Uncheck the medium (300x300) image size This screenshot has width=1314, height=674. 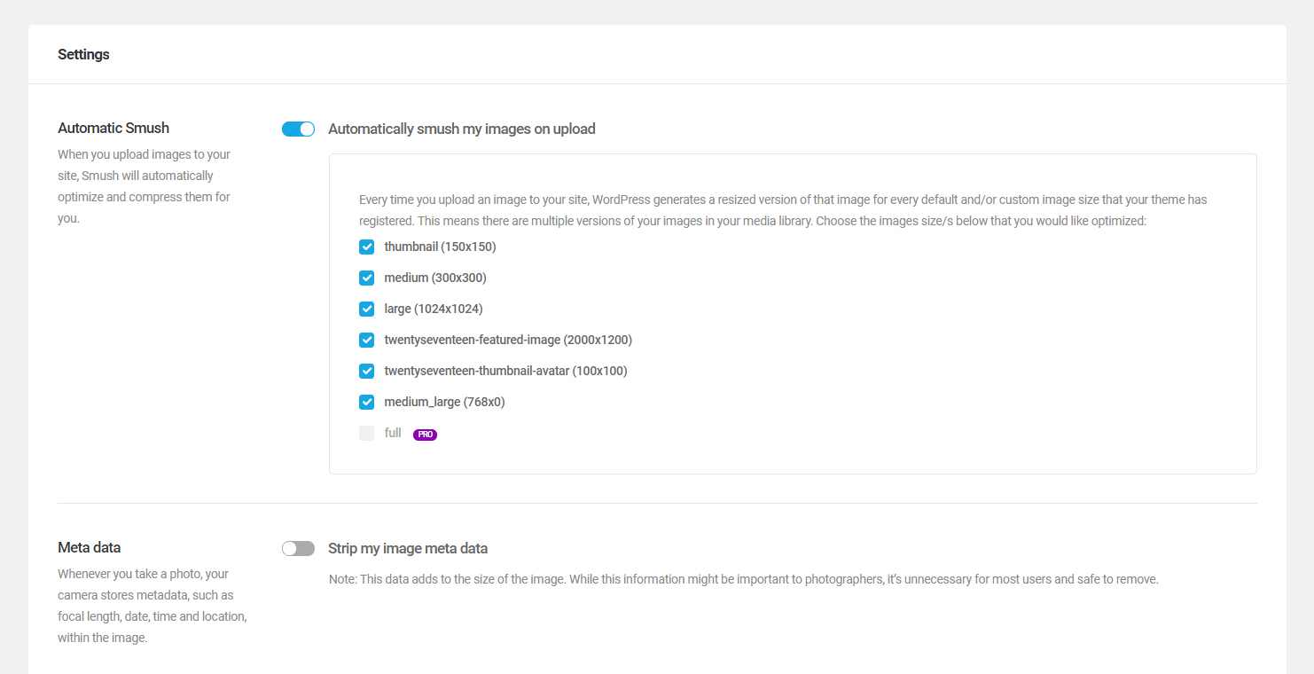pyautogui.click(x=366, y=278)
